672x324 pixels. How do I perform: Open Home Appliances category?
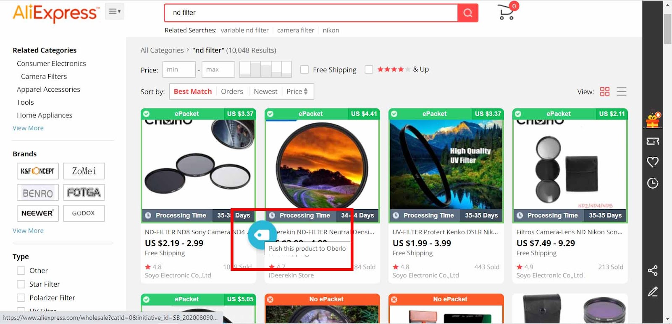pyautogui.click(x=45, y=115)
